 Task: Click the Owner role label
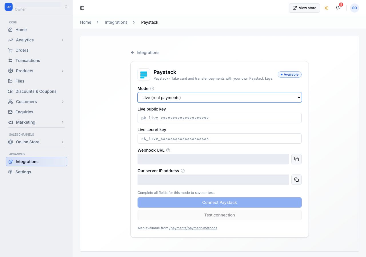[20, 9]
